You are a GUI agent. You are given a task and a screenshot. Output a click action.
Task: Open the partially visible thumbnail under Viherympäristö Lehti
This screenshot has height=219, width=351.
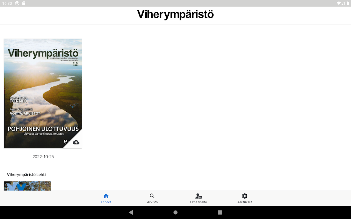coord(28,186)
